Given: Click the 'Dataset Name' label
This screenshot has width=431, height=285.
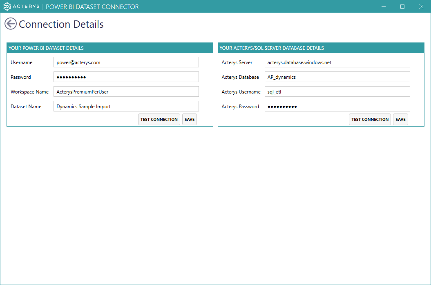Looking at the screenshot, I should [26, 106].
